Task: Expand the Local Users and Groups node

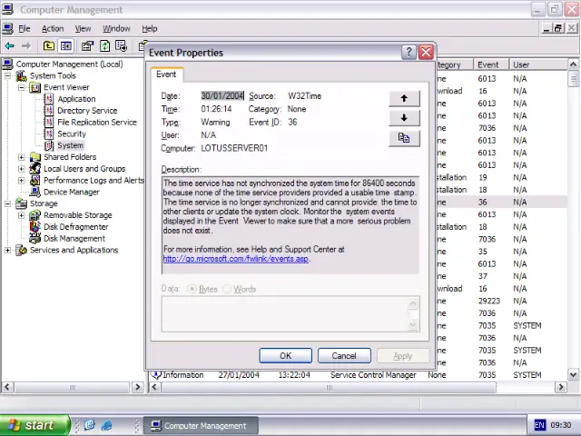Action: point(22,169)
